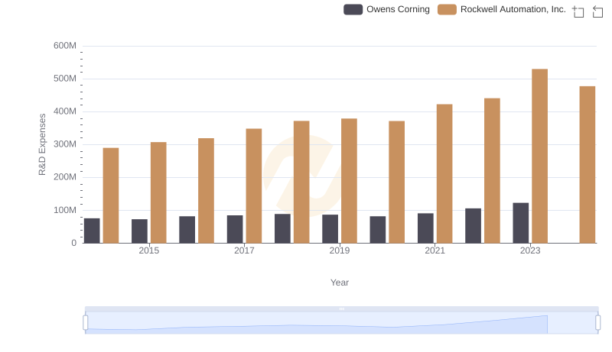Click the 100M y-axis label
This screenshot has width=612, height=352.
(x=65, y=210)
